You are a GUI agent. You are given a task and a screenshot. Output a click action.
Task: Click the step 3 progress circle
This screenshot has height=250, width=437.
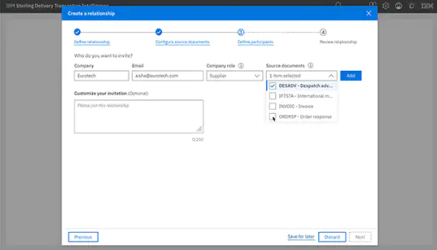[x=241, y=32]
